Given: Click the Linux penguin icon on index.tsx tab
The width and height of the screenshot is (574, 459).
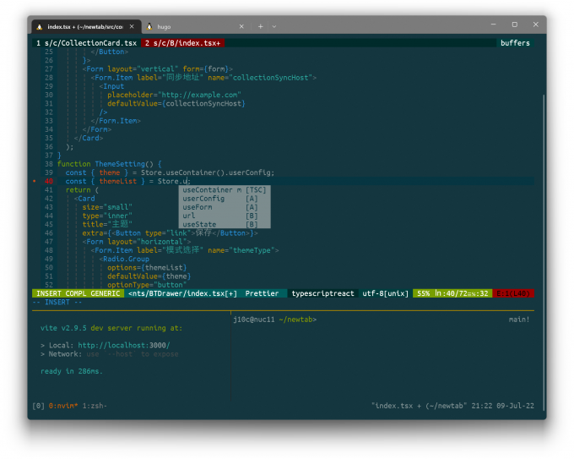Looking at the screenshot, I should click(40, 27).
